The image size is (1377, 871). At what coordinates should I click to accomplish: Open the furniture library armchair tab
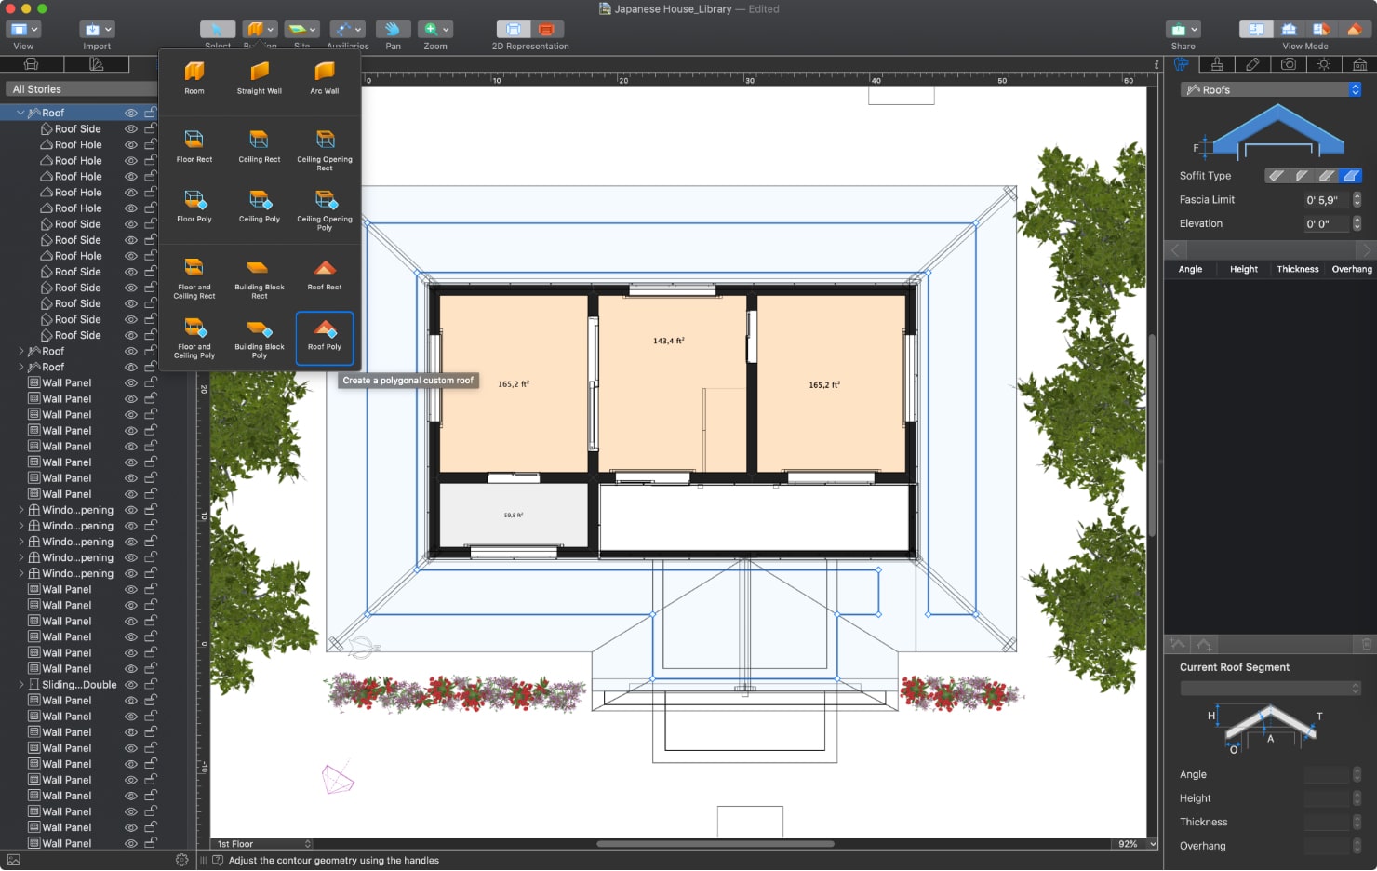tap(32, 64)
